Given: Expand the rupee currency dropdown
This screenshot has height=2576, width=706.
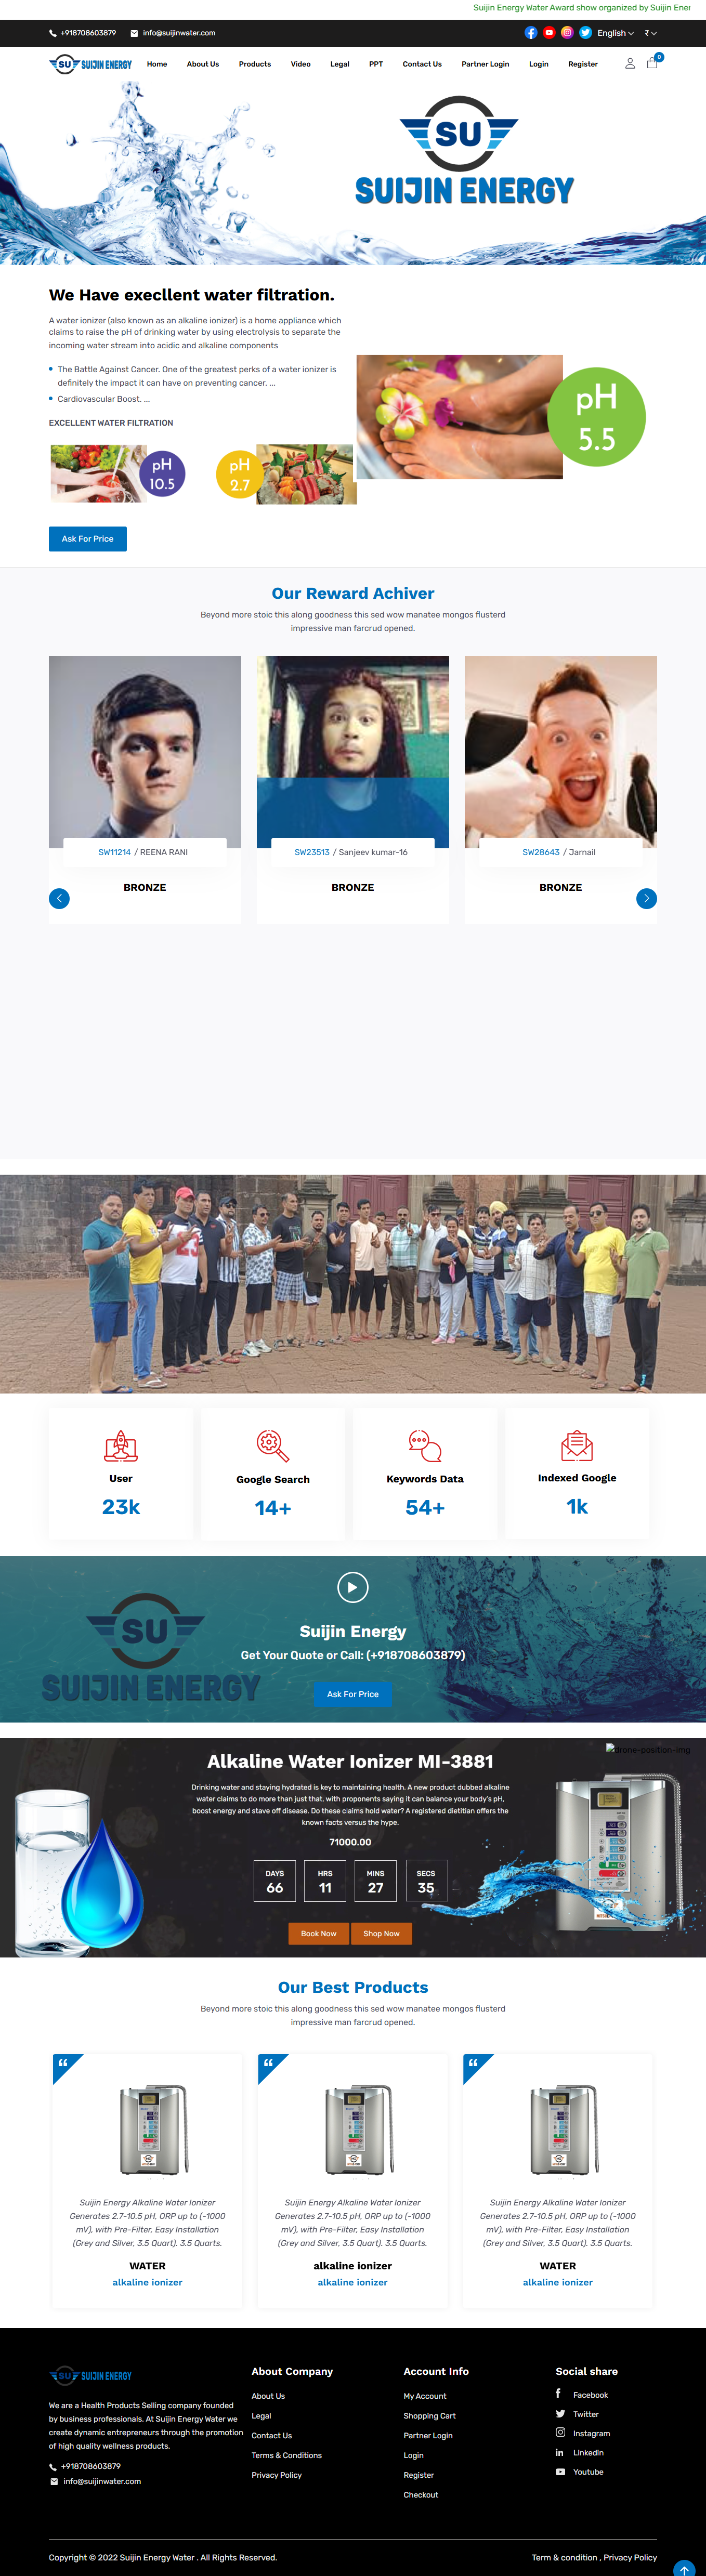Looking at the screenshot, I should pos(651,33).
